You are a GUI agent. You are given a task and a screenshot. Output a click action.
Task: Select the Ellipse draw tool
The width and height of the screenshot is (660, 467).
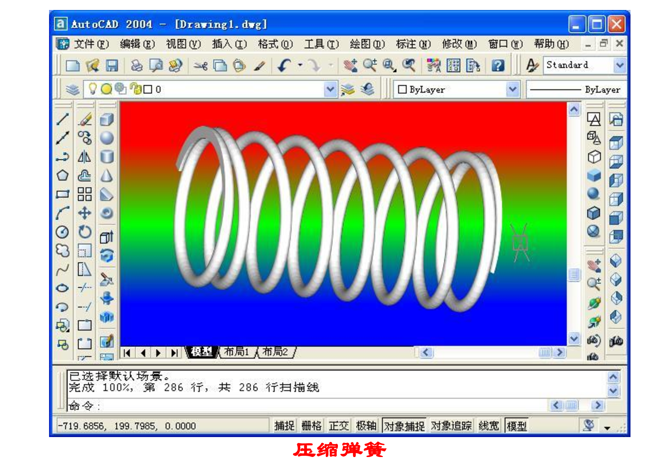click(x=62, y=288)
